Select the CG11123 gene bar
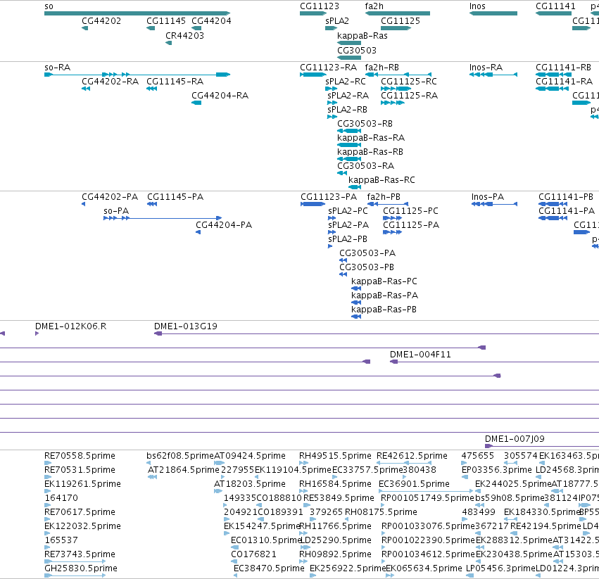 (x=313, y=13)
